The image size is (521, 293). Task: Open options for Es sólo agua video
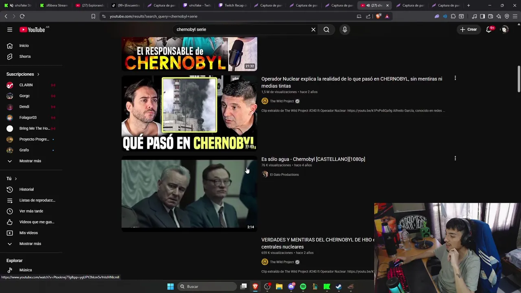pos(455,158)
